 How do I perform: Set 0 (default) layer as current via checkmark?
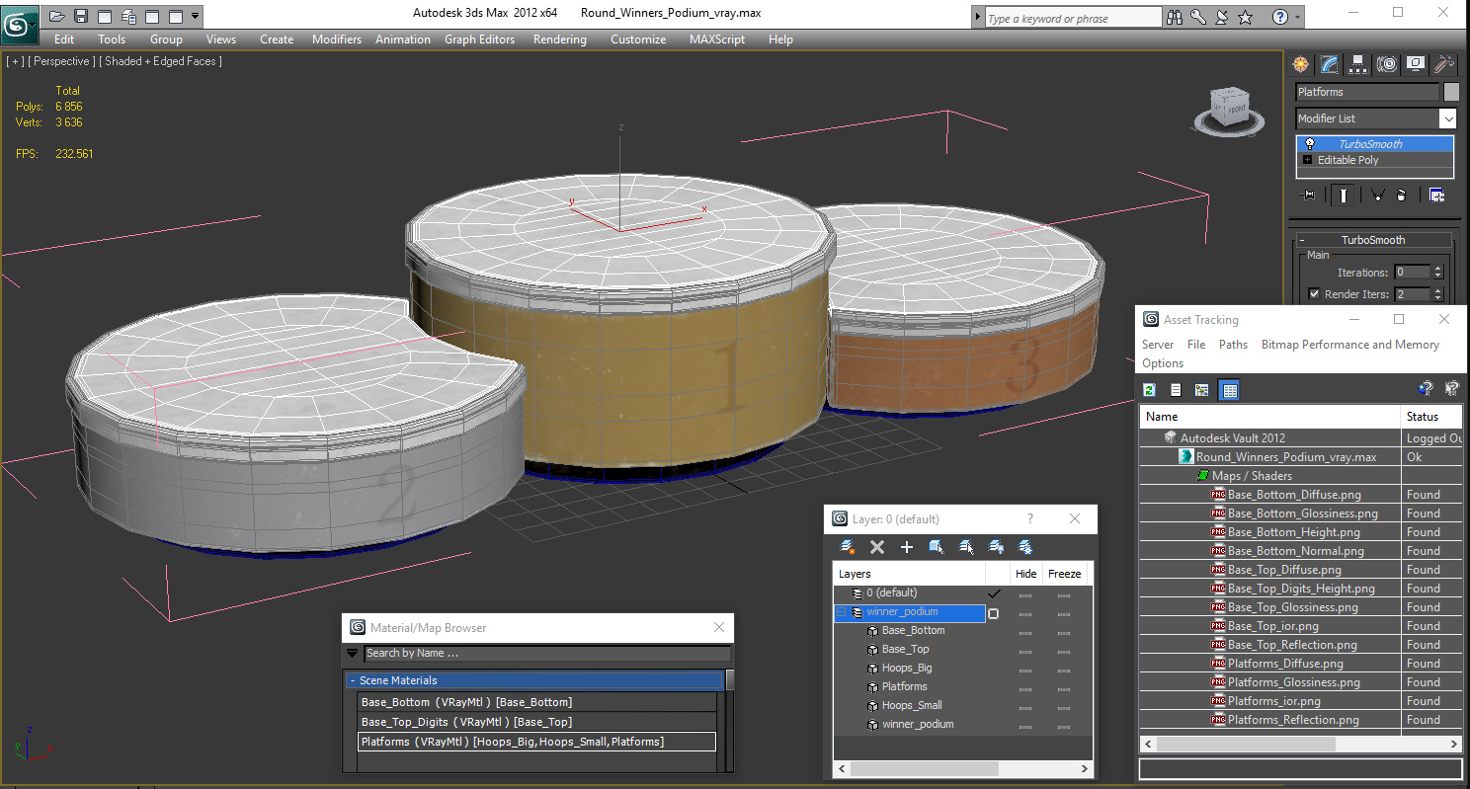[994, 593]
